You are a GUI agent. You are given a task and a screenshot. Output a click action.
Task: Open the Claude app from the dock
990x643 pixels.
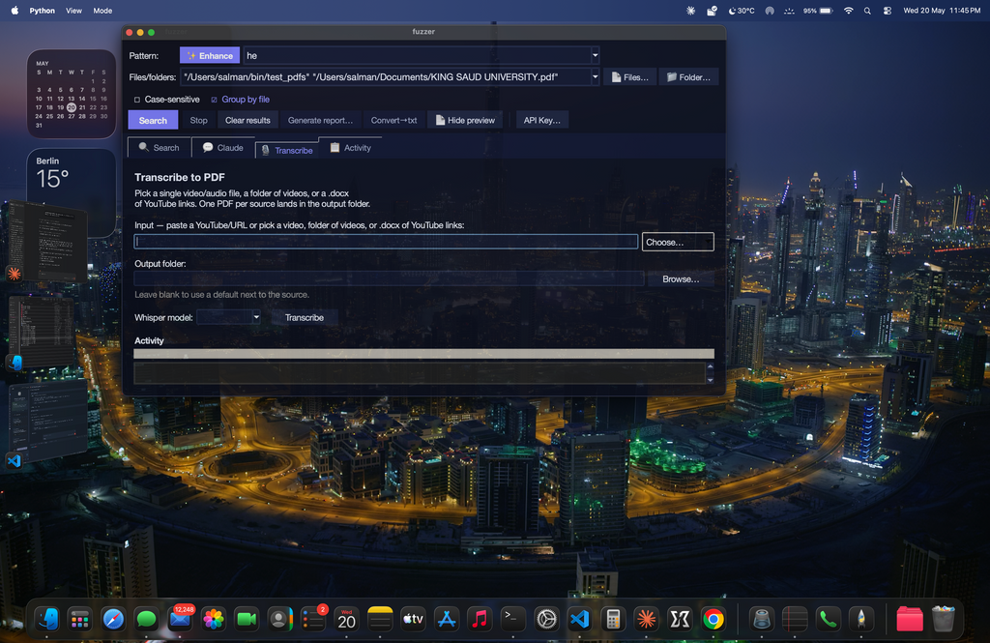tap(646, 620)
